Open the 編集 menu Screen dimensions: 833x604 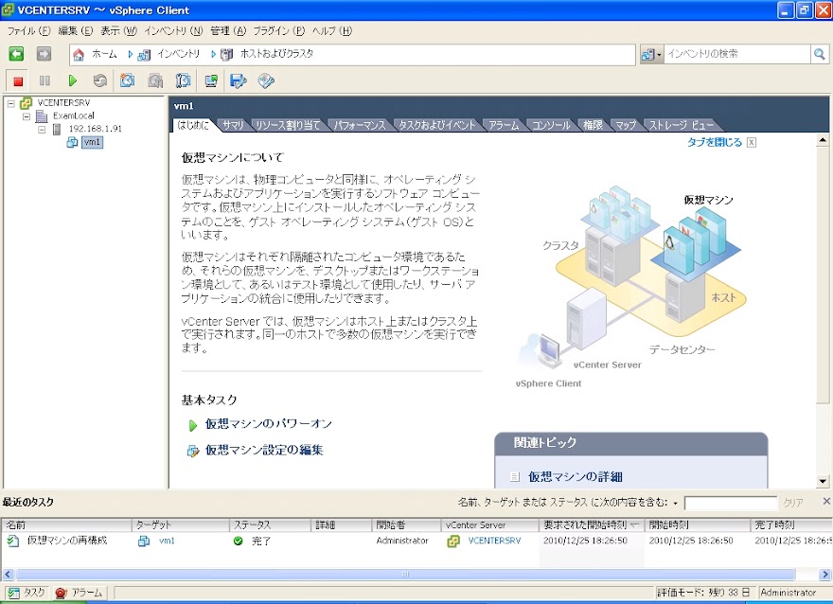76,31
